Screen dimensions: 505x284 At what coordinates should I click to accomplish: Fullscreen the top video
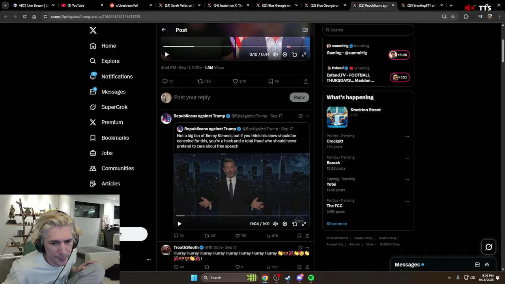pos(304,54)
